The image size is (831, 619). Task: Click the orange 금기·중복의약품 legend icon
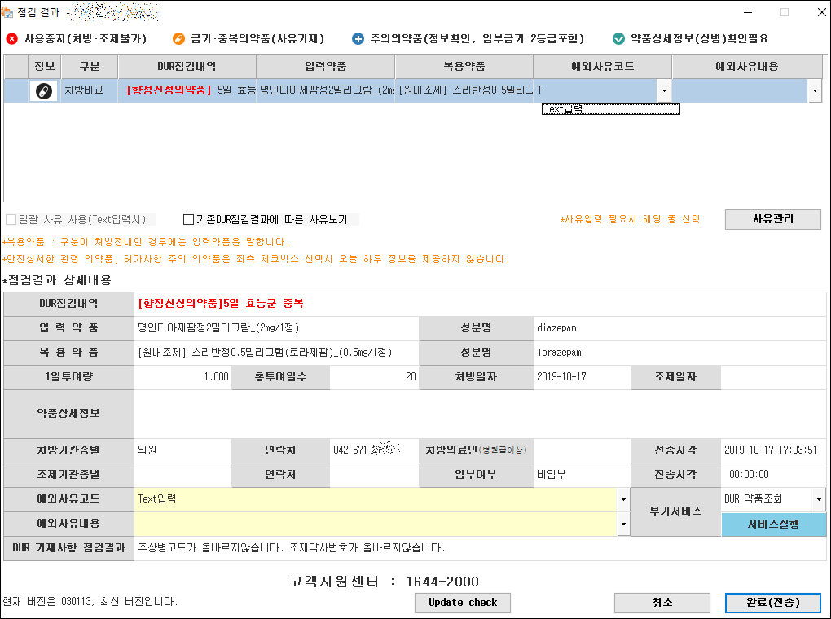(178, 38)
